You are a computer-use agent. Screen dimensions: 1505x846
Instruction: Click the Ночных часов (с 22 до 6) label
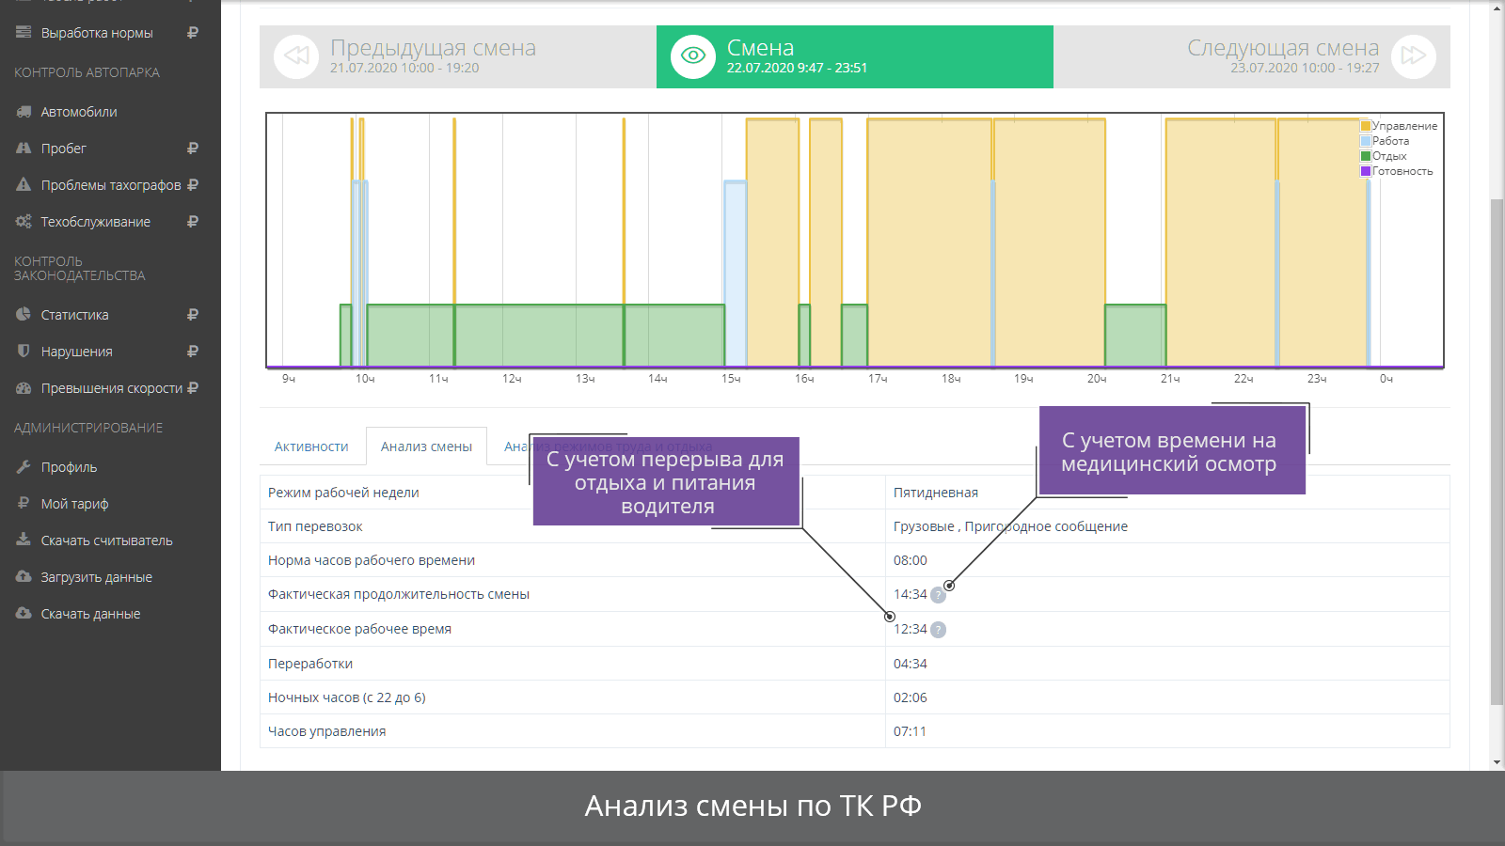(347, 697)
